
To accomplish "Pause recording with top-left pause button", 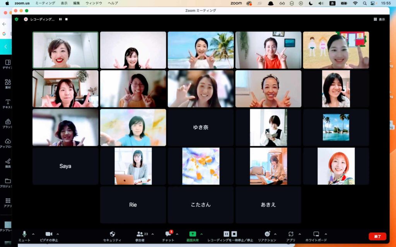I will (60, 19).
